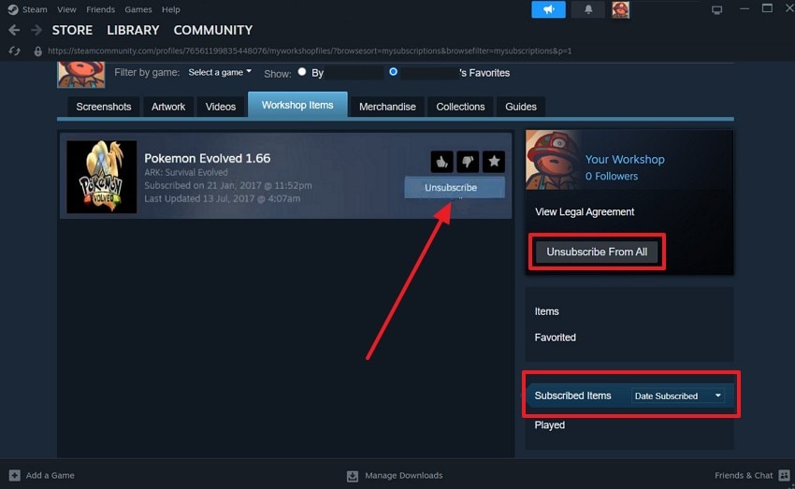The height and width of the screenshot is (489, 795).
Task: Click the Steam logo icon in menu bar
Action: click(x=13, y=9)
